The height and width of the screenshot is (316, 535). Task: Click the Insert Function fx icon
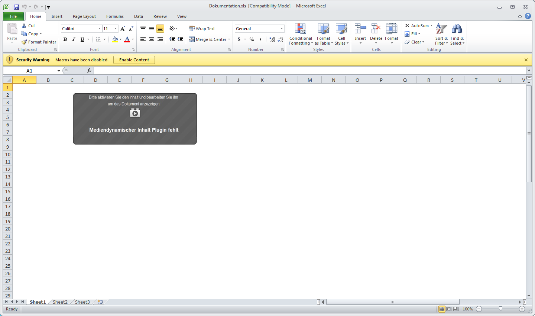[89, 71]
